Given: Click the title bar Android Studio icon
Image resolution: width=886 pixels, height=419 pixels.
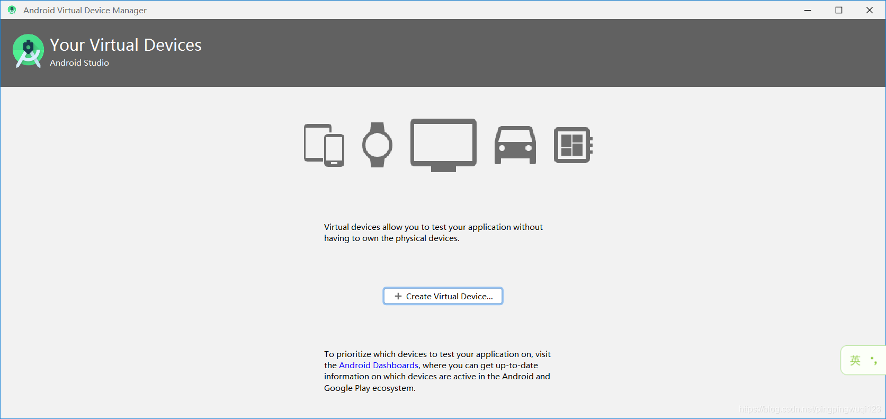Looking at the screenshot, I should (x=12, y=10).
